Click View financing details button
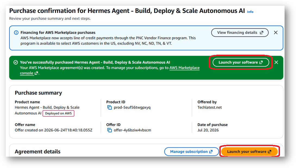The image size is (296, 168). [x=240, y=32]
